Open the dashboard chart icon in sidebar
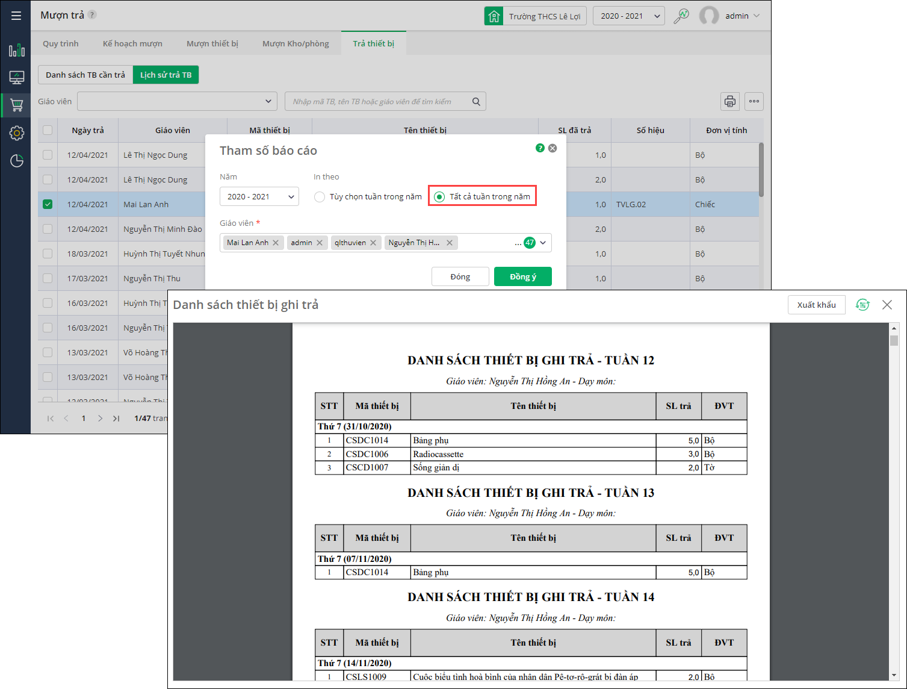This screenshot has height=689, width=907. [x=17, y=50]
